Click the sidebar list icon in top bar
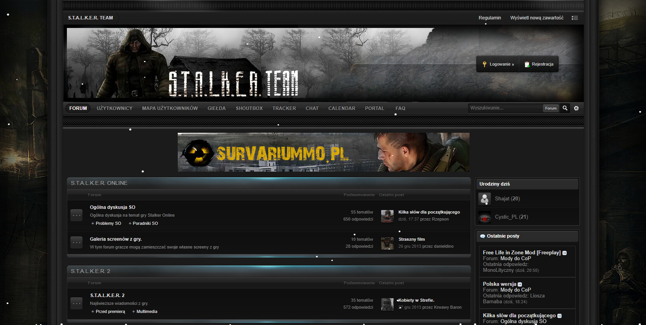The height and width of the screenshot is (325, 646). (574, 18)
